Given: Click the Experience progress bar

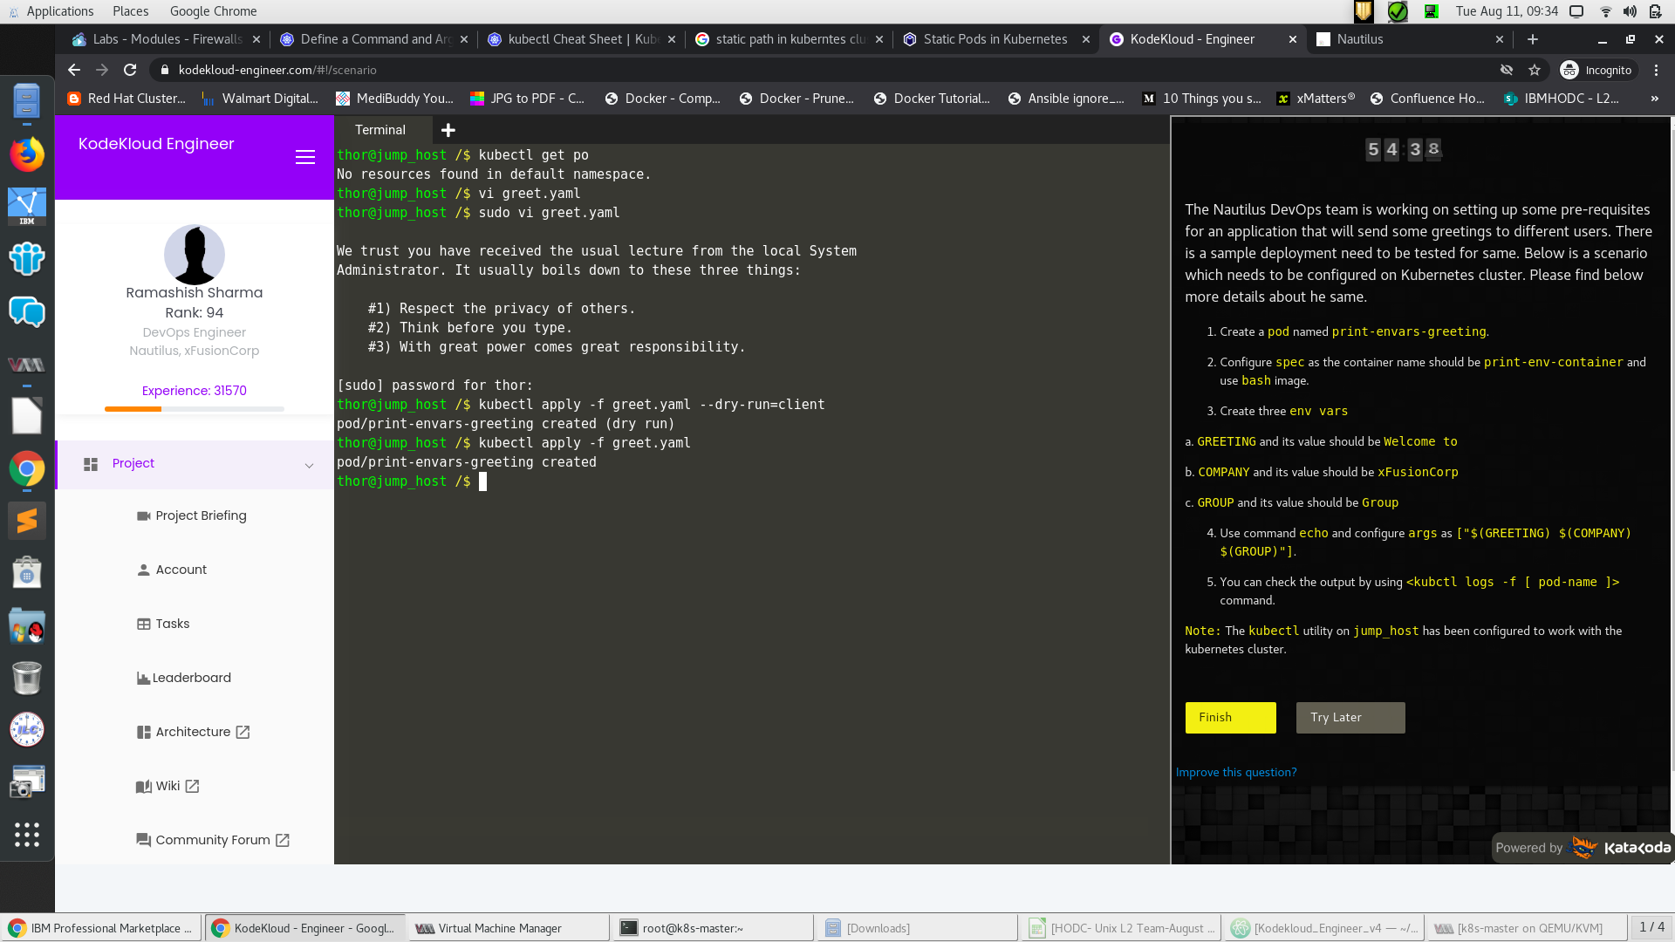Looking at the screenshot, I should [x=194, y=408].
